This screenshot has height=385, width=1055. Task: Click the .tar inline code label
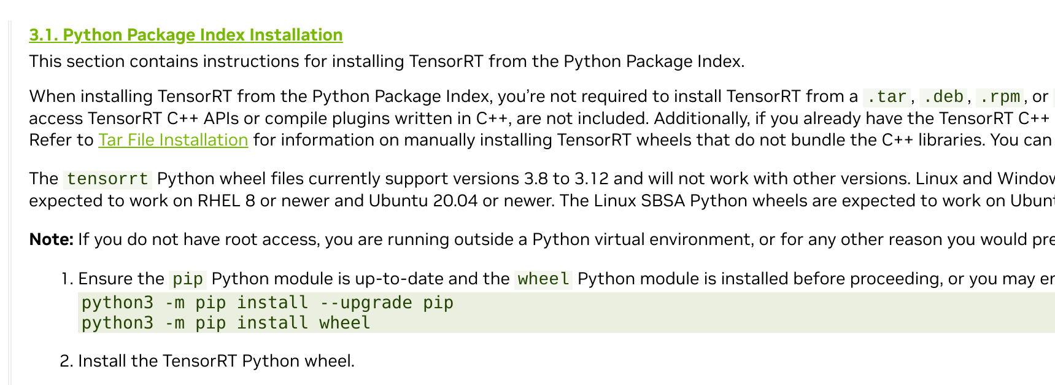(886, 96)
